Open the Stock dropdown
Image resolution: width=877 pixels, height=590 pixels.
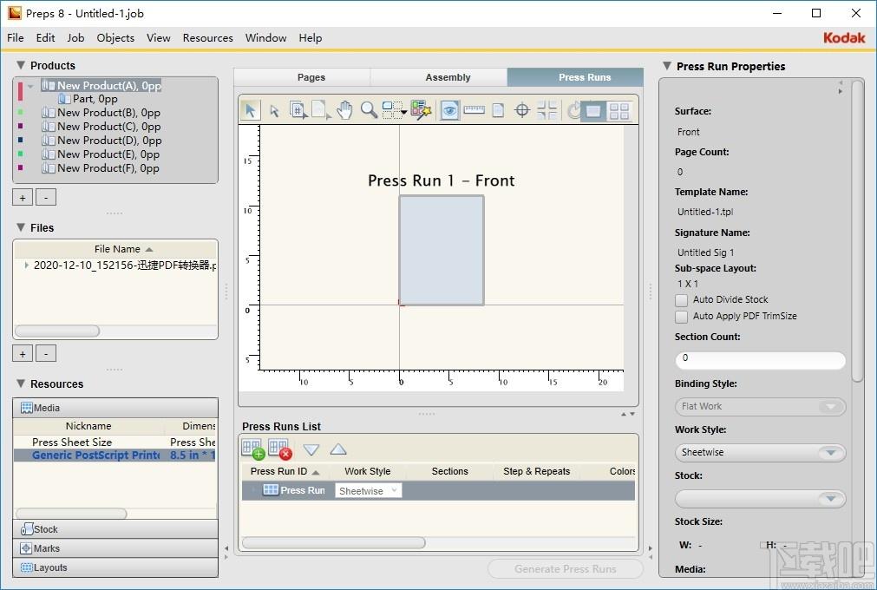760,498
